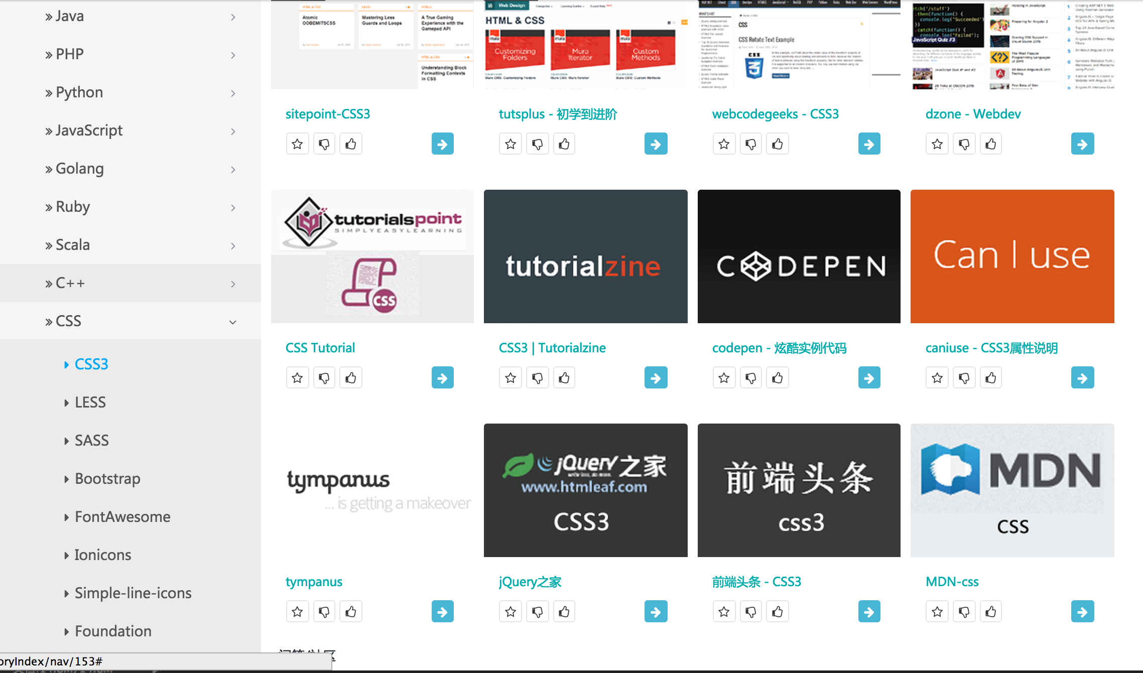
Task: Open the dzone - Webdev title link
Action: (x=973, y=114)
